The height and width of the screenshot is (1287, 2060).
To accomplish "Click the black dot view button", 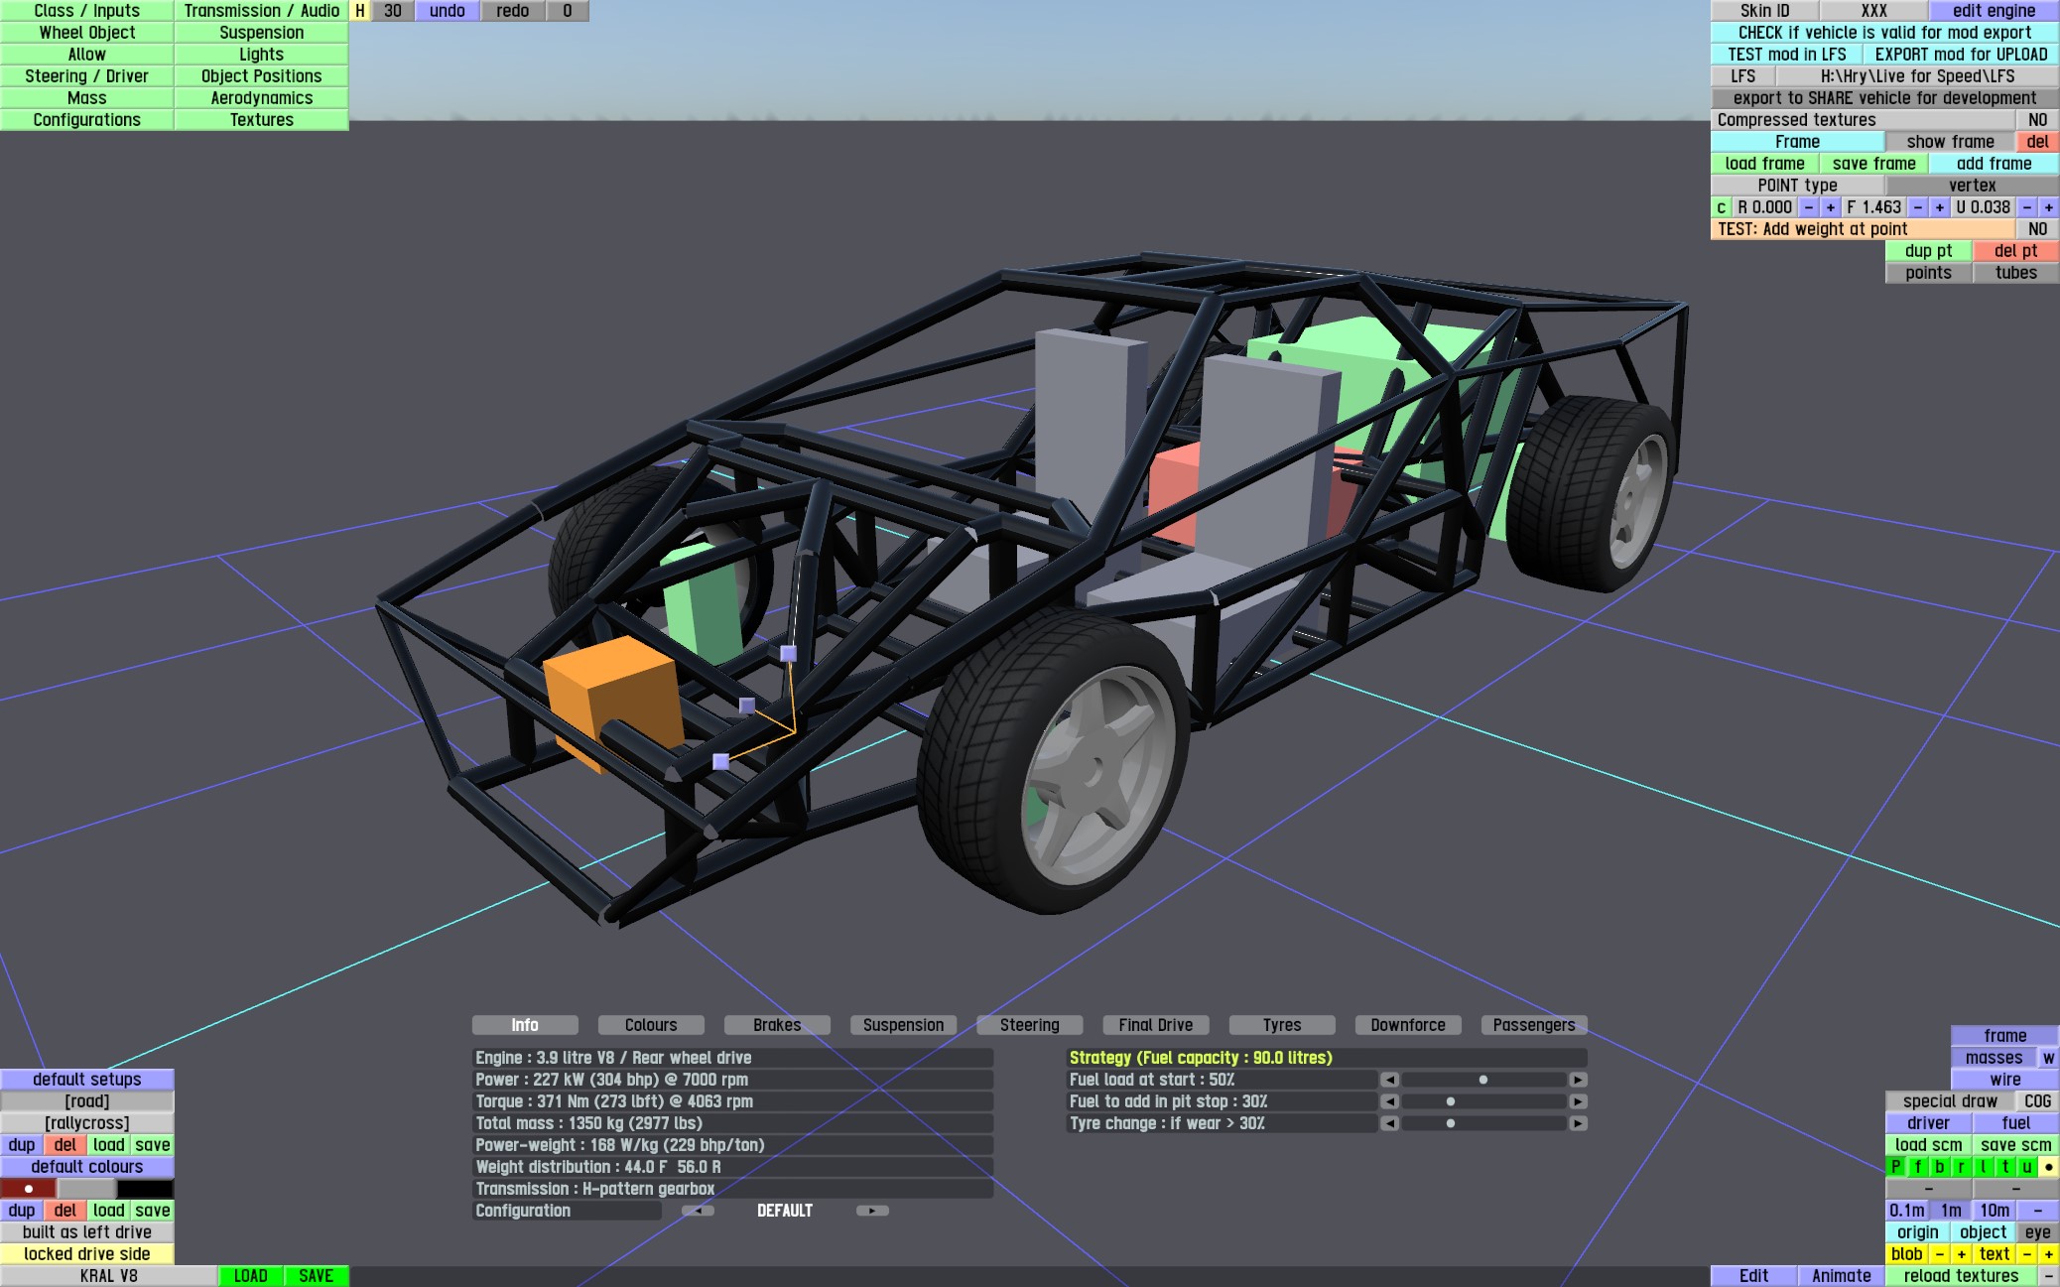I will coord(2048,1167).
